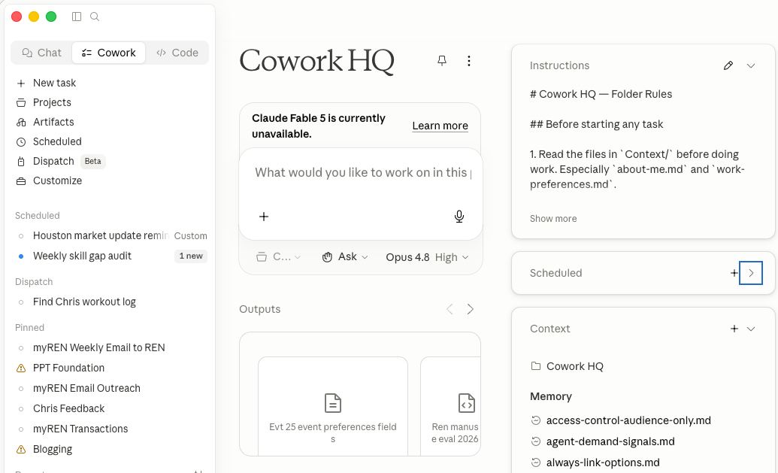778x473 pixels.
Task: Open the Blogging pinned item
Action: click(x=53, y=450)
